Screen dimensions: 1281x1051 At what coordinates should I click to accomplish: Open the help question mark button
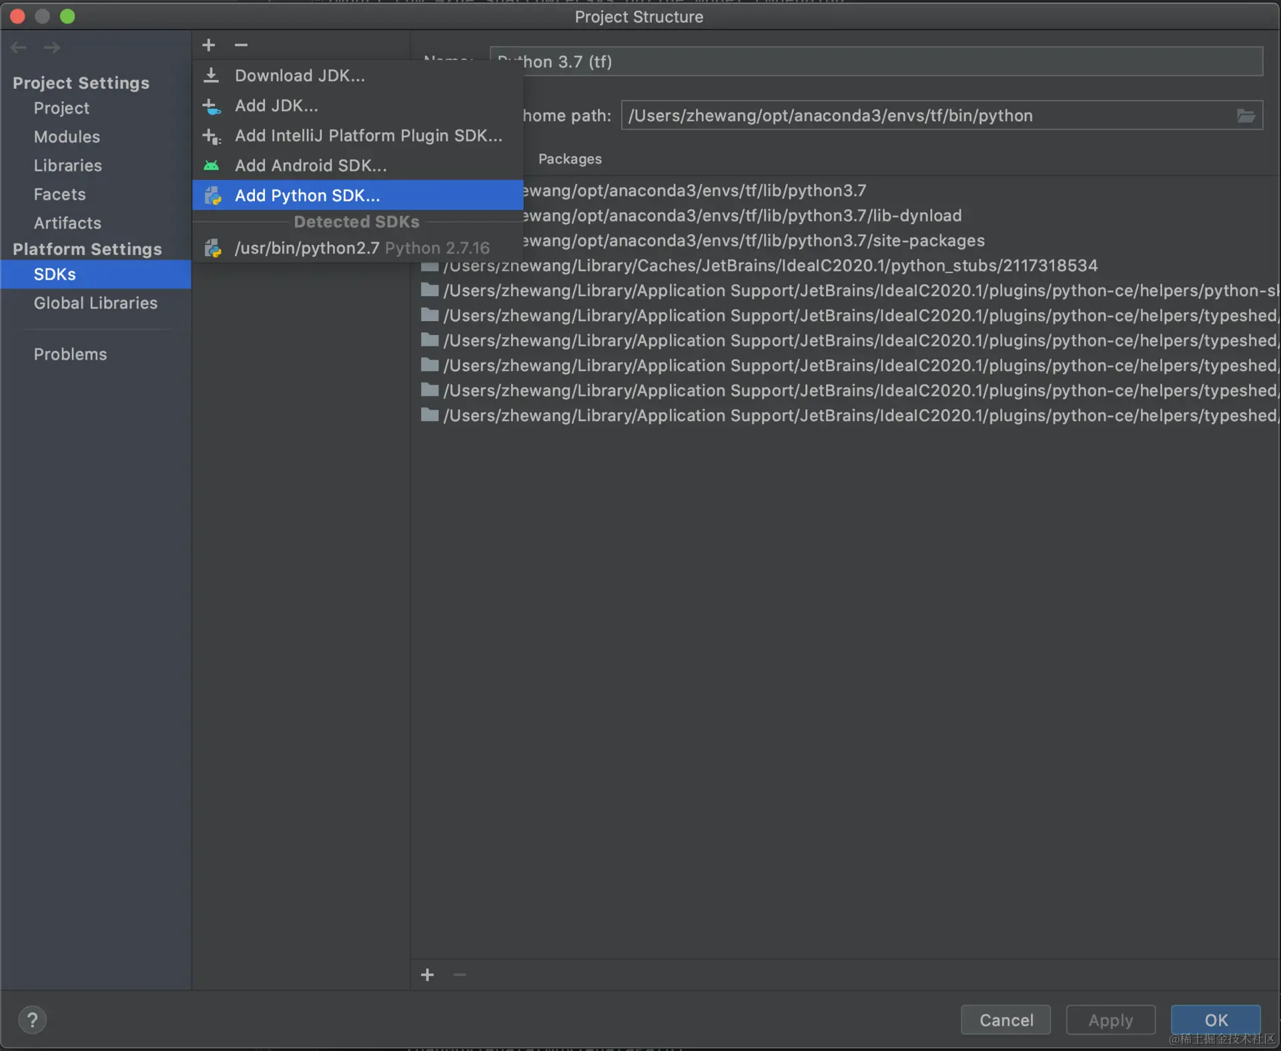[x=32, y=1019]
